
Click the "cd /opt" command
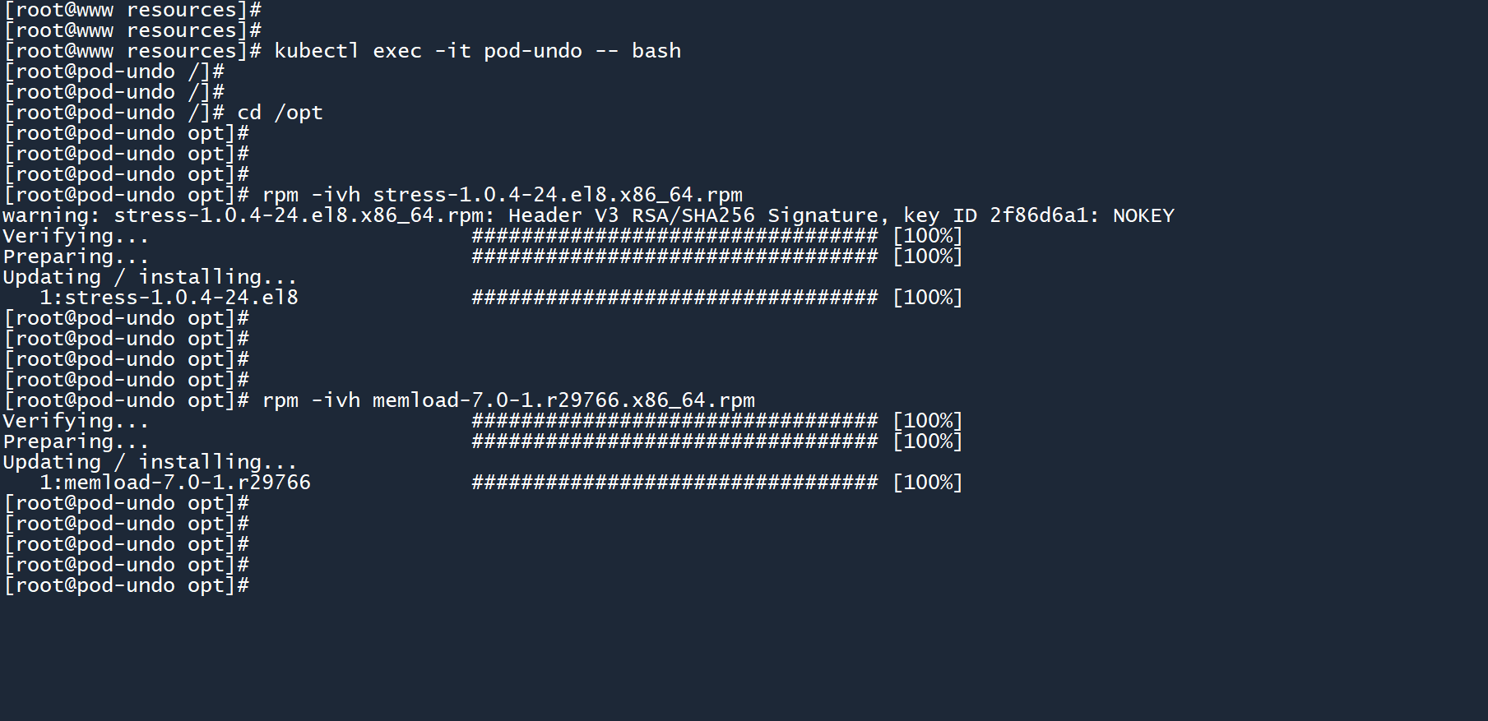280,113
